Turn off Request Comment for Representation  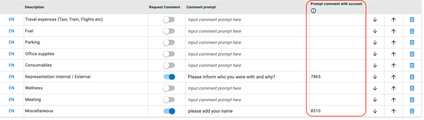pyautogui.click(x=169, y=77)
